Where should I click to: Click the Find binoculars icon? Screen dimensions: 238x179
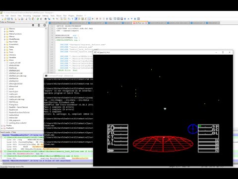(x=46, y=19)
